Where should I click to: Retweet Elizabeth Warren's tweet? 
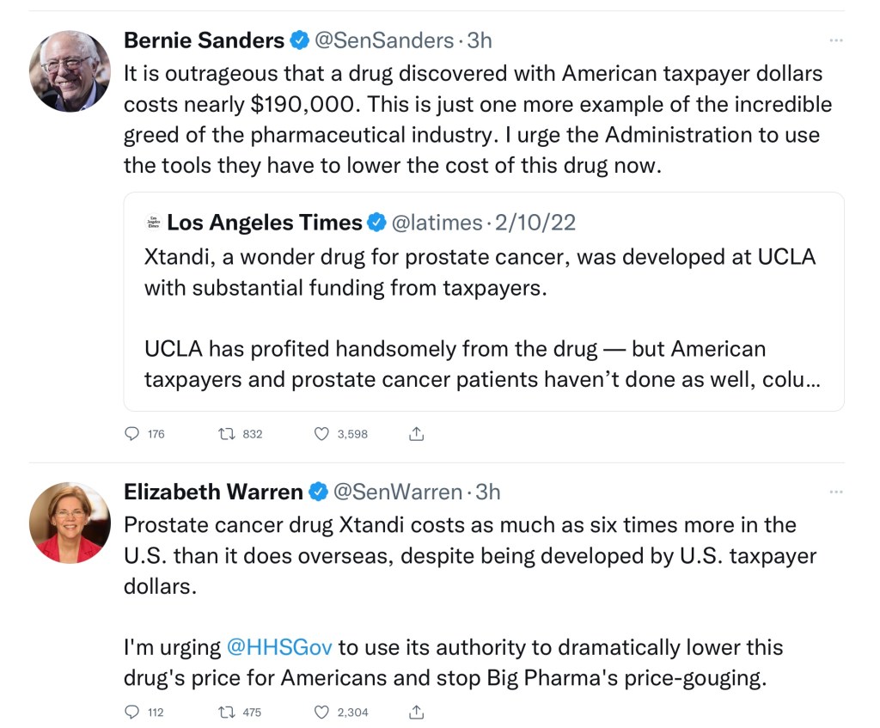(228, 712)
